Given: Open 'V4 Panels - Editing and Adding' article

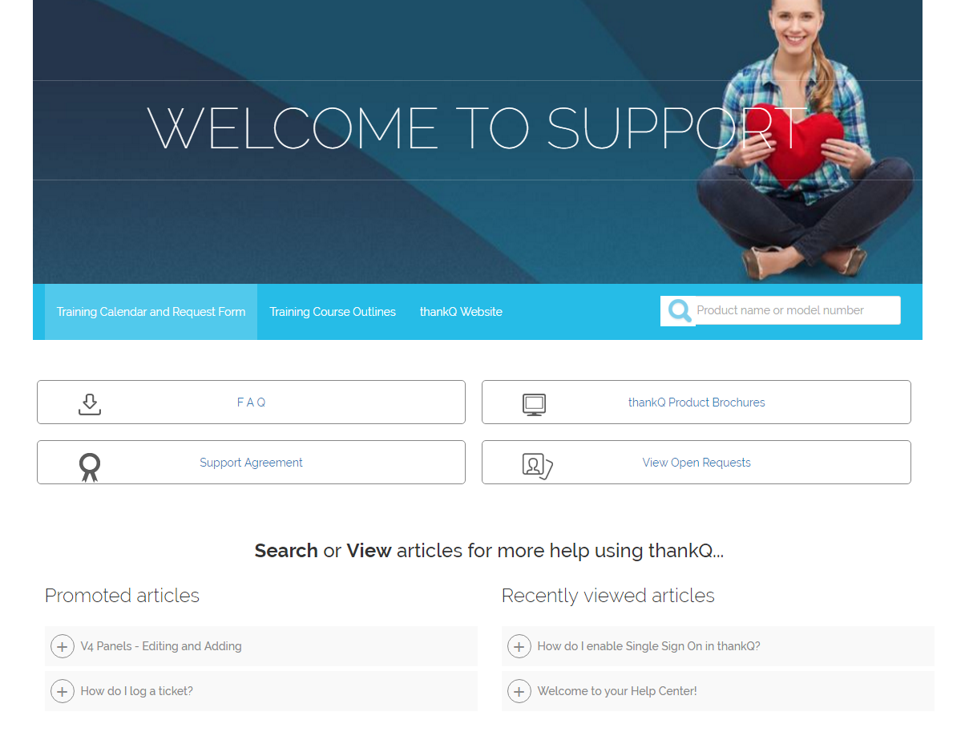Looking at the screenshot, I should pyautogui.click(x=161, y=646).
